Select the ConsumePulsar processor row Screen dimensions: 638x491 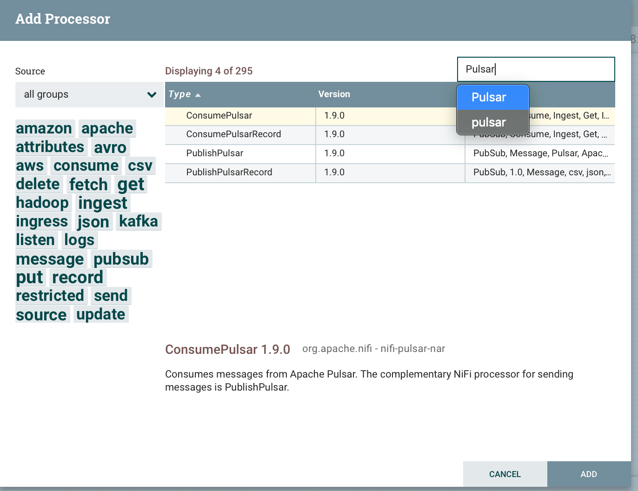390,116
